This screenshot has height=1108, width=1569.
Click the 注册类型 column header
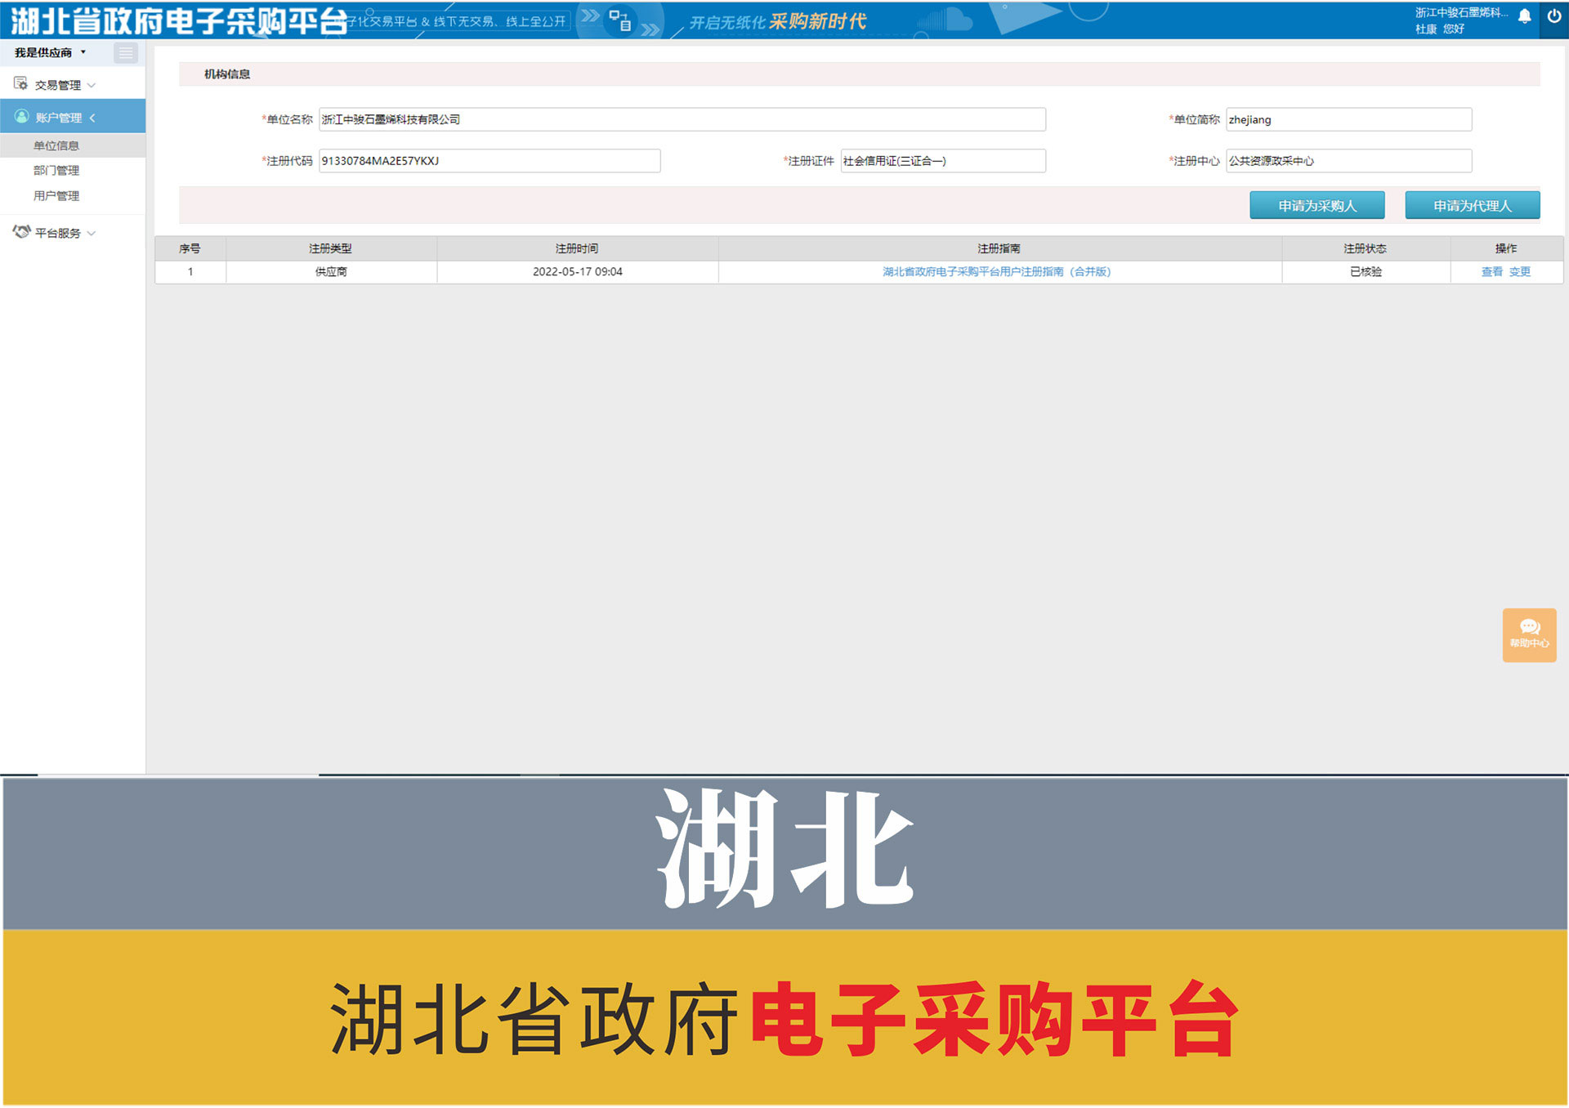pos(331,248)
